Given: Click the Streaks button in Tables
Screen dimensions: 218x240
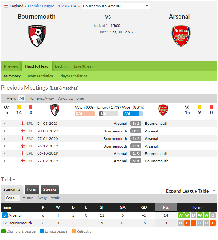Looking at the screenshot, I should point(50,189).
